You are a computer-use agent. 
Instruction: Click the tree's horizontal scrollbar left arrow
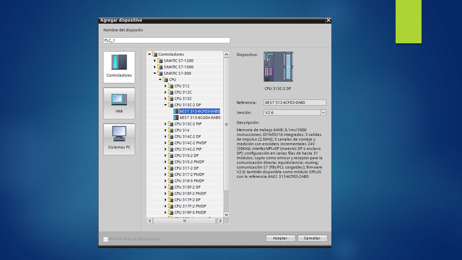click(149, 221)
